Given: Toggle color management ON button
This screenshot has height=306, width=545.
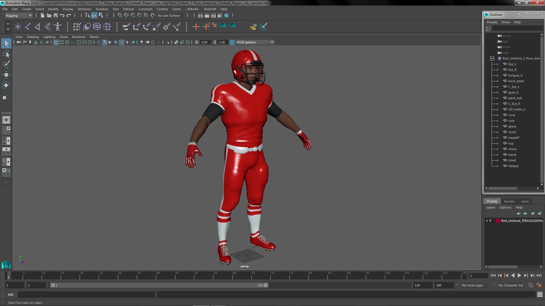Looking at the screenshot, I should point(232,42).
